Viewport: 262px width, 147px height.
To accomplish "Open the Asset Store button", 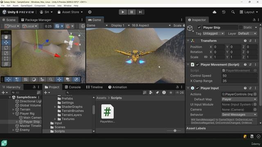I will (70, 12).
